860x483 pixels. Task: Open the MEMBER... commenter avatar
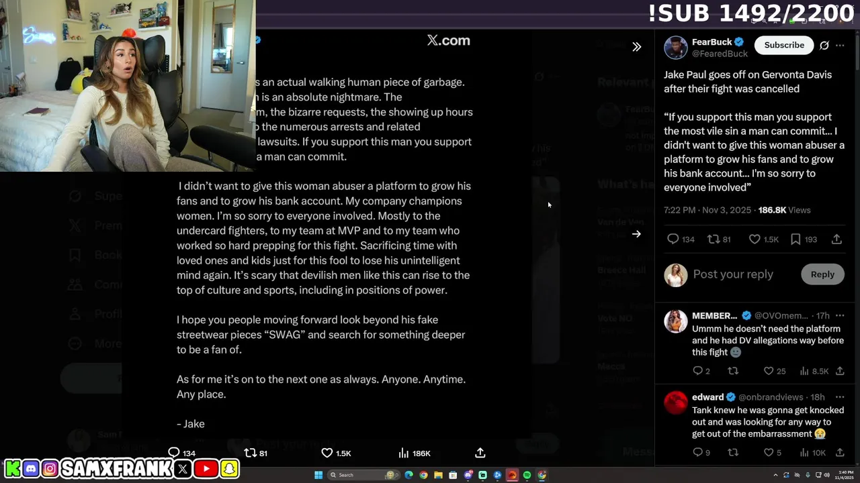click(676, 321)
